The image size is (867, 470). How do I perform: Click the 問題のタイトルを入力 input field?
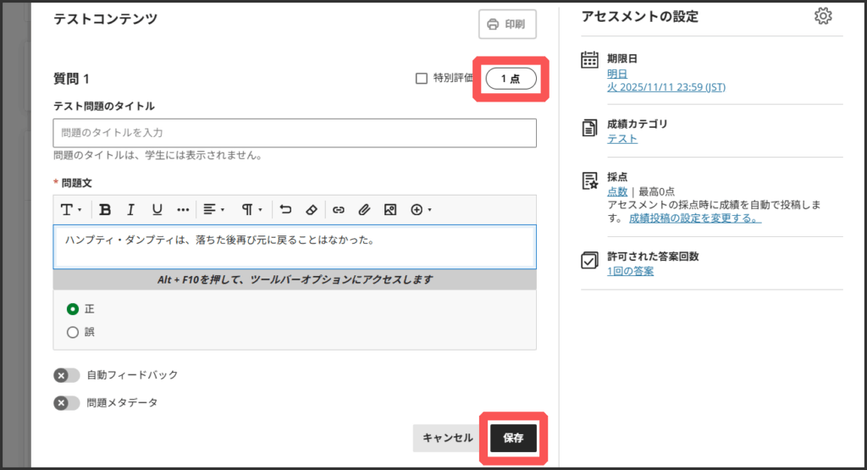(294, 133)
